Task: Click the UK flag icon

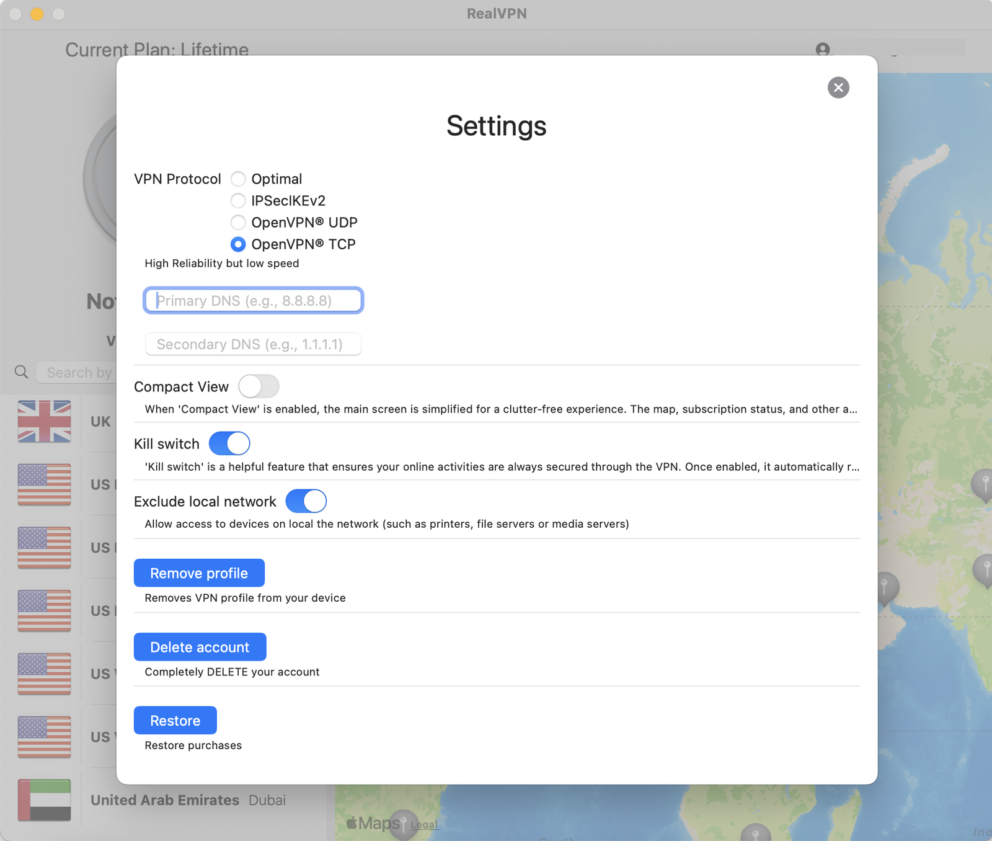Action: coord(44,422)
